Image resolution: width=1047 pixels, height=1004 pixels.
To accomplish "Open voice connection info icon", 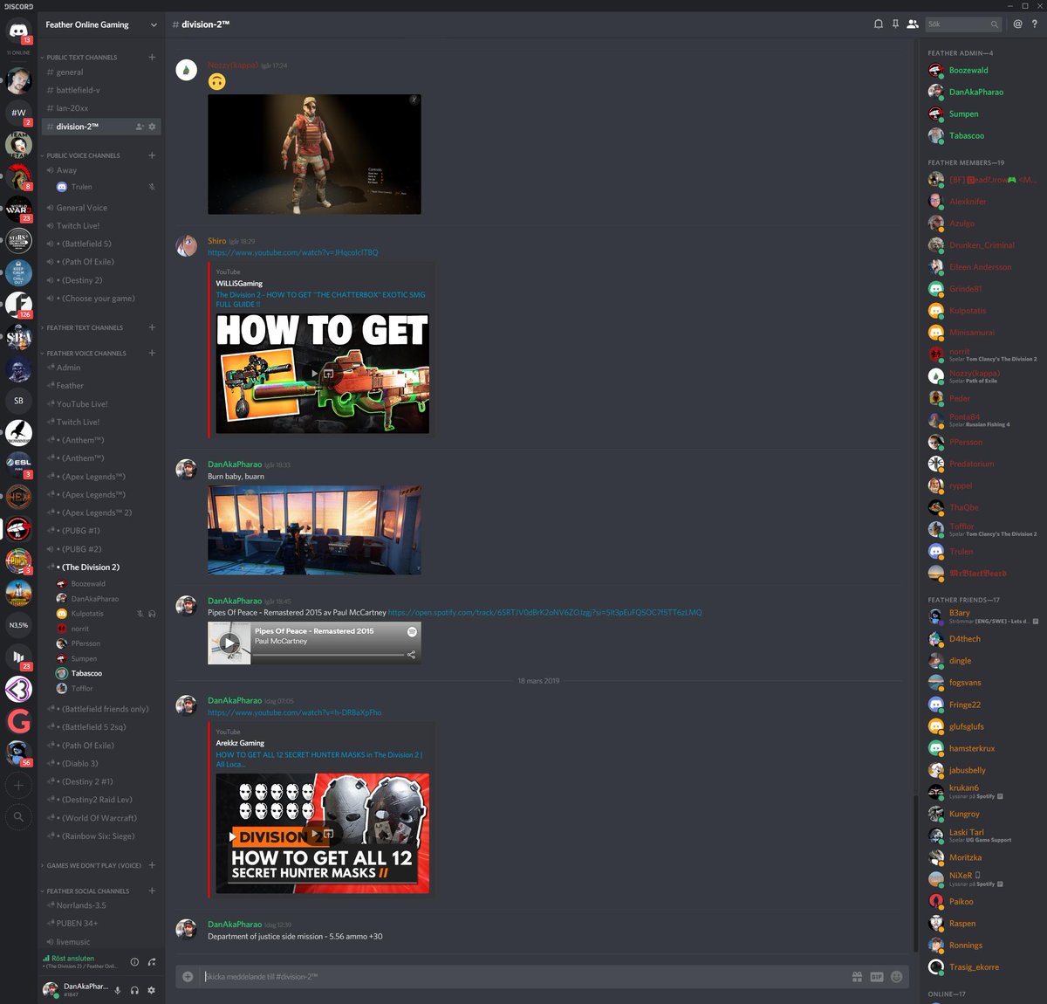I will tap(134, 962).
